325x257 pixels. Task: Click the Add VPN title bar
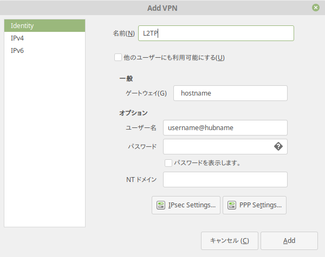[x=162, y=8]
